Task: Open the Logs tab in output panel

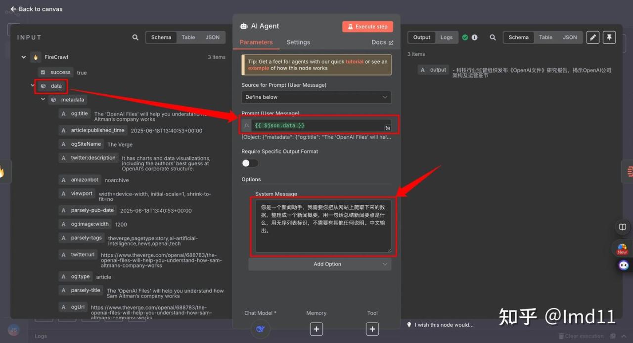Action: coord(447,38)
